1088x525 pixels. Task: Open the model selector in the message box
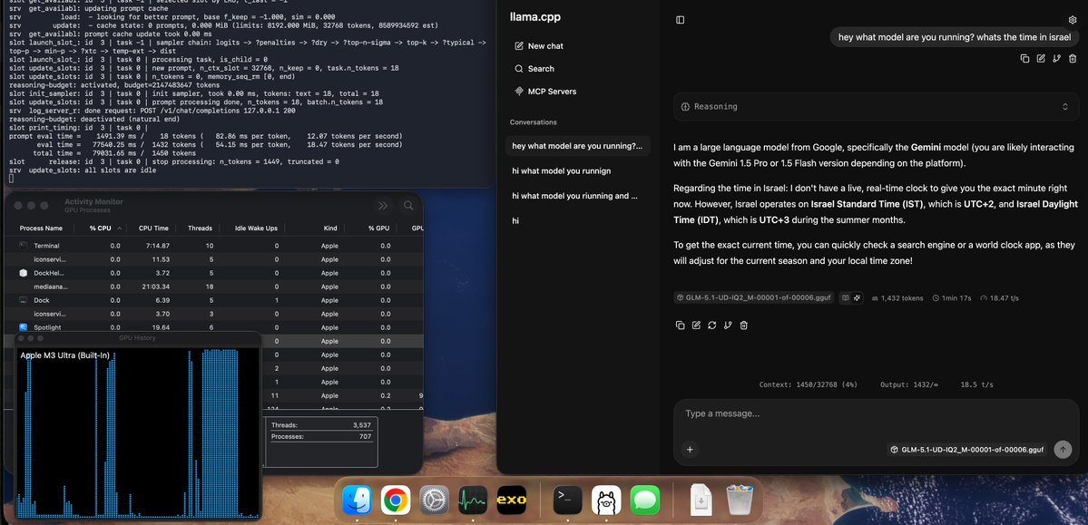966,450
